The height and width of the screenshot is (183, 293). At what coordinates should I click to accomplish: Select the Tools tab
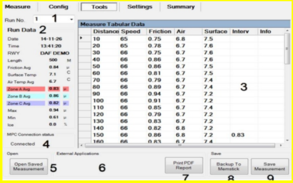(x=99, y=7)
